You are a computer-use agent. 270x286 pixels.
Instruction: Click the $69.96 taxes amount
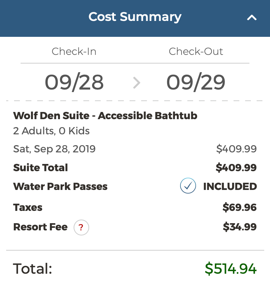pos(239,208)
